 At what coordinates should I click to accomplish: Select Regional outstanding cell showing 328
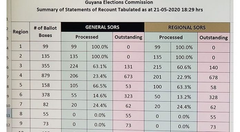pos(213,97)
